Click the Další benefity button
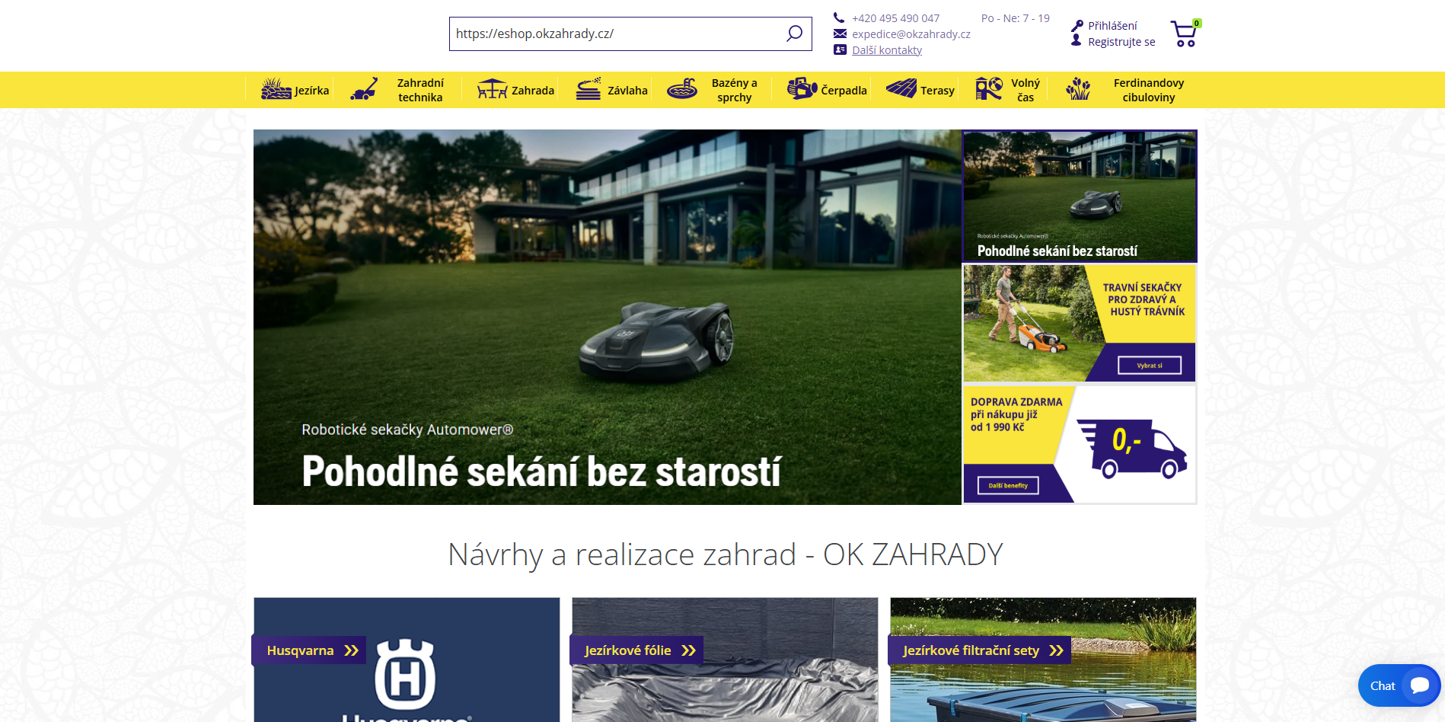This screenshot has height=722, width=1445. click(1008, 485)
